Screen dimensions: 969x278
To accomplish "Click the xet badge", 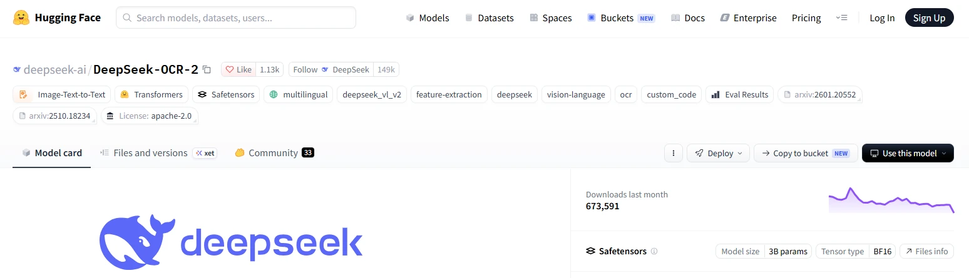I will point(205,153).
